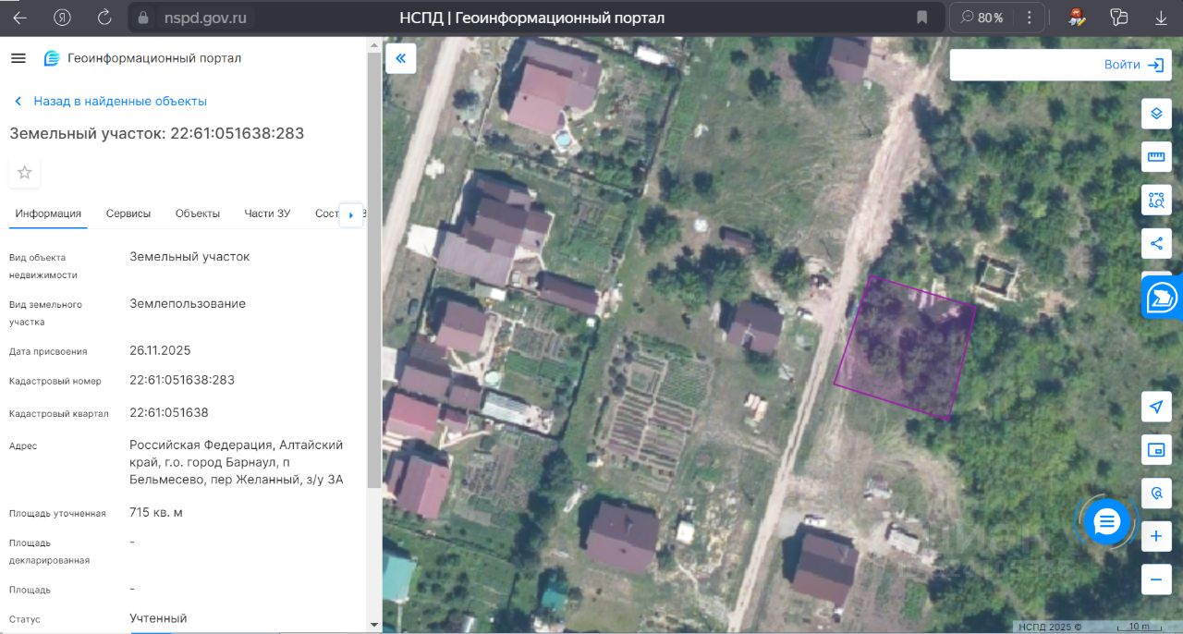Open the overview mini-map window
Screen dimensions: 1183x634
coord(1156,450)
